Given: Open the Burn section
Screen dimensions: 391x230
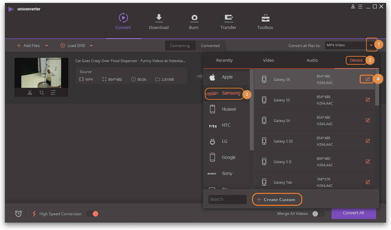Looking at the screenshot, I should coord(194,22).
